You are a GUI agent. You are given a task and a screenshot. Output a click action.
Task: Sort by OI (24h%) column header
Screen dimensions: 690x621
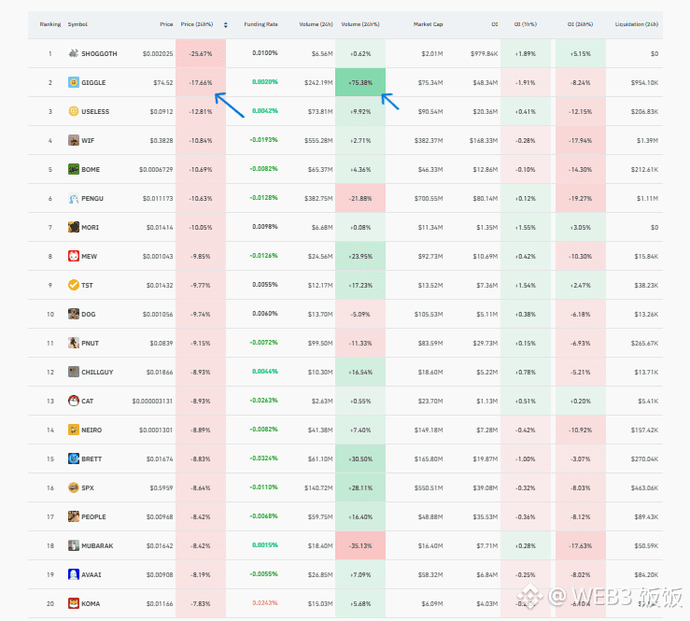580,24
